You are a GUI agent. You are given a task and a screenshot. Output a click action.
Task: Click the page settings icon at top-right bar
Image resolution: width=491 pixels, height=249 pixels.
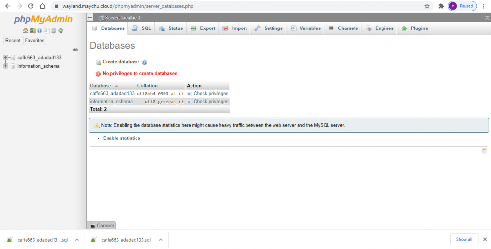point(487,18)
